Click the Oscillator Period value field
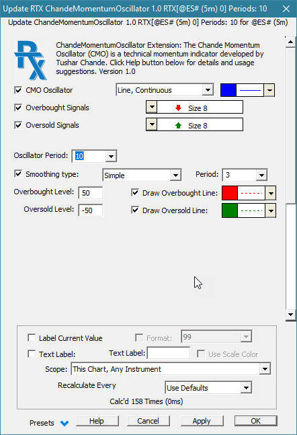 pyautogui.click(x=89, y=156)
